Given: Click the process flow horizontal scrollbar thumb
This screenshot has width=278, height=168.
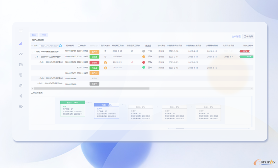Looking at the screenshot, I should (x=180, y=128).
